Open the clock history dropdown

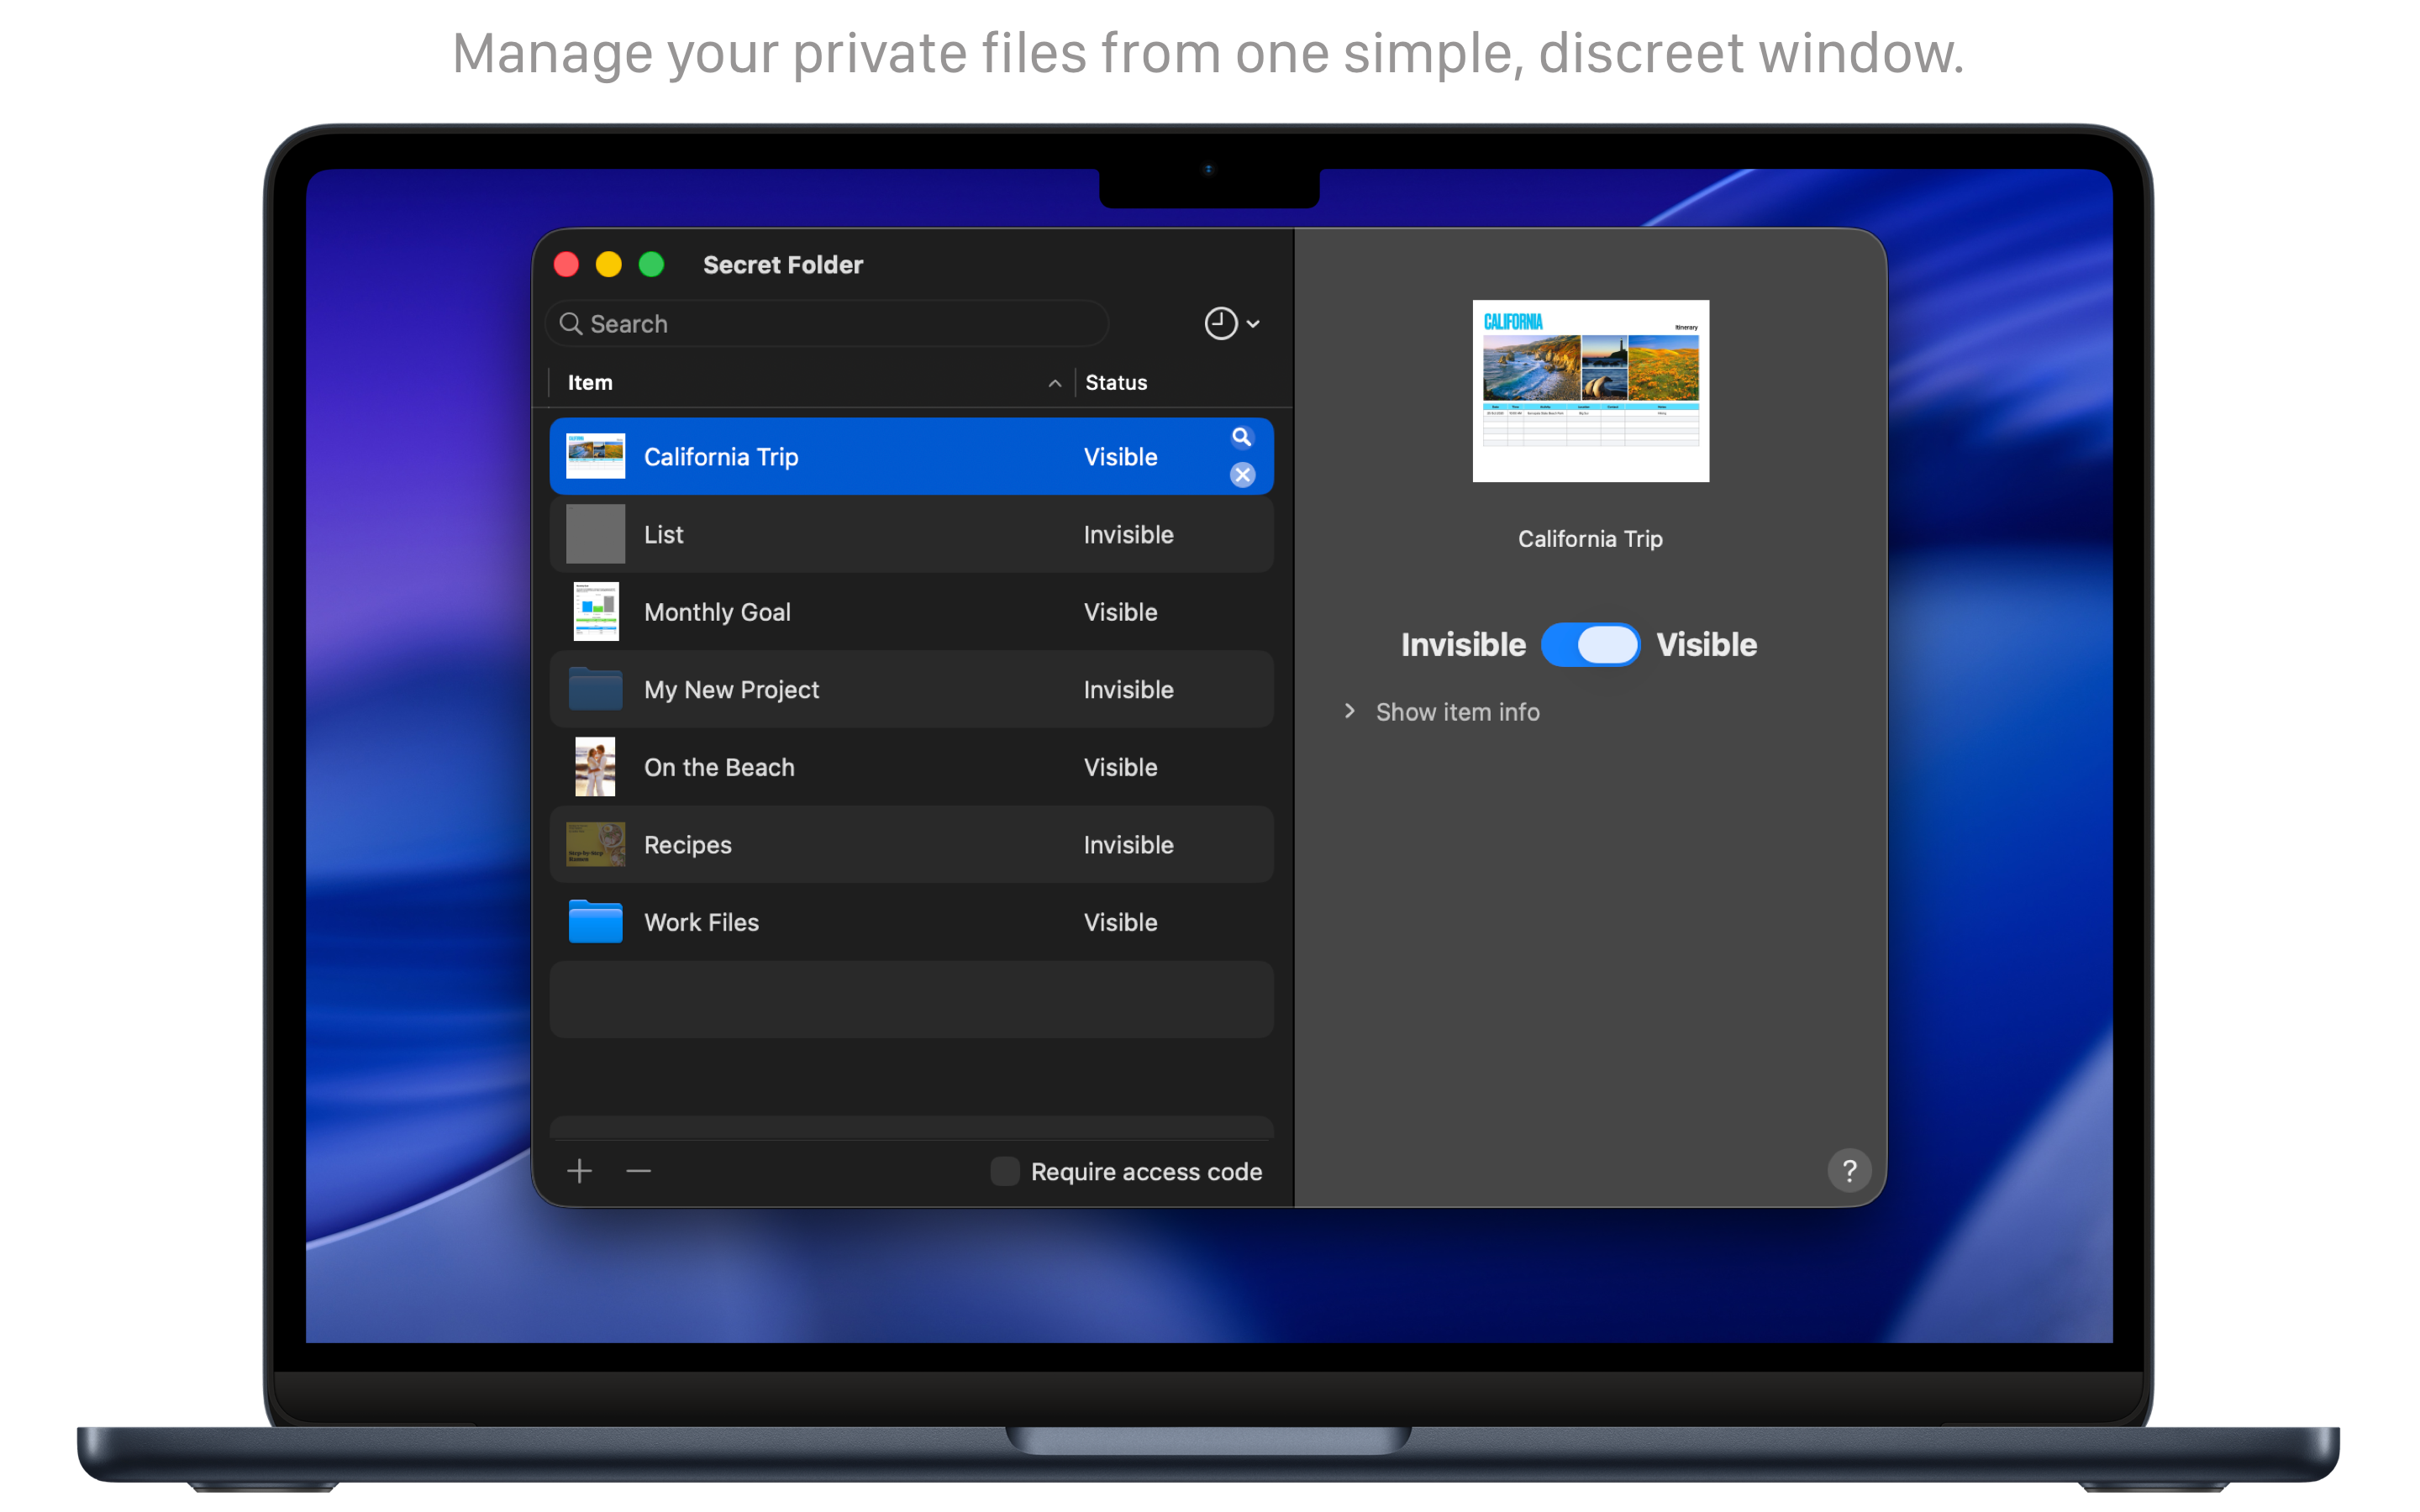pos(1231,324)
